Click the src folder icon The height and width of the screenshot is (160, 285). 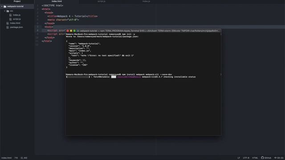[8, 11]
